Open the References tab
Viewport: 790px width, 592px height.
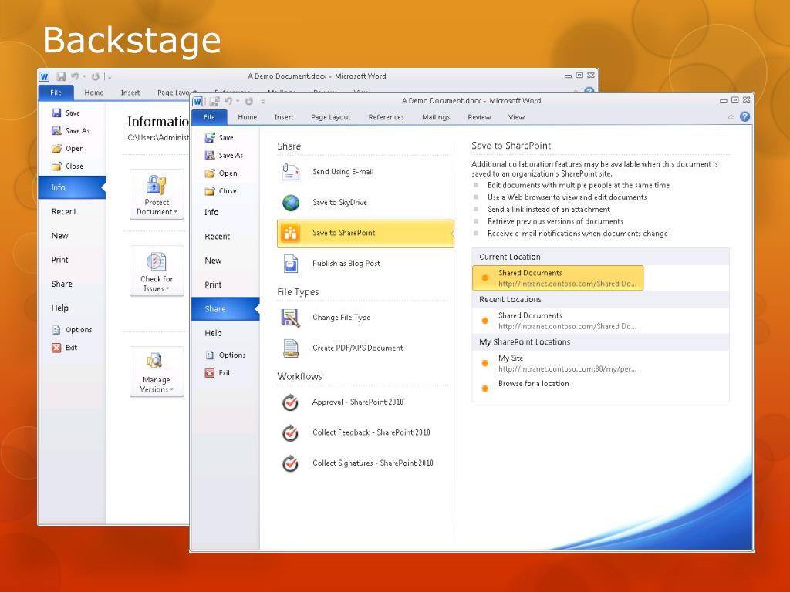(x=386, y=117)
